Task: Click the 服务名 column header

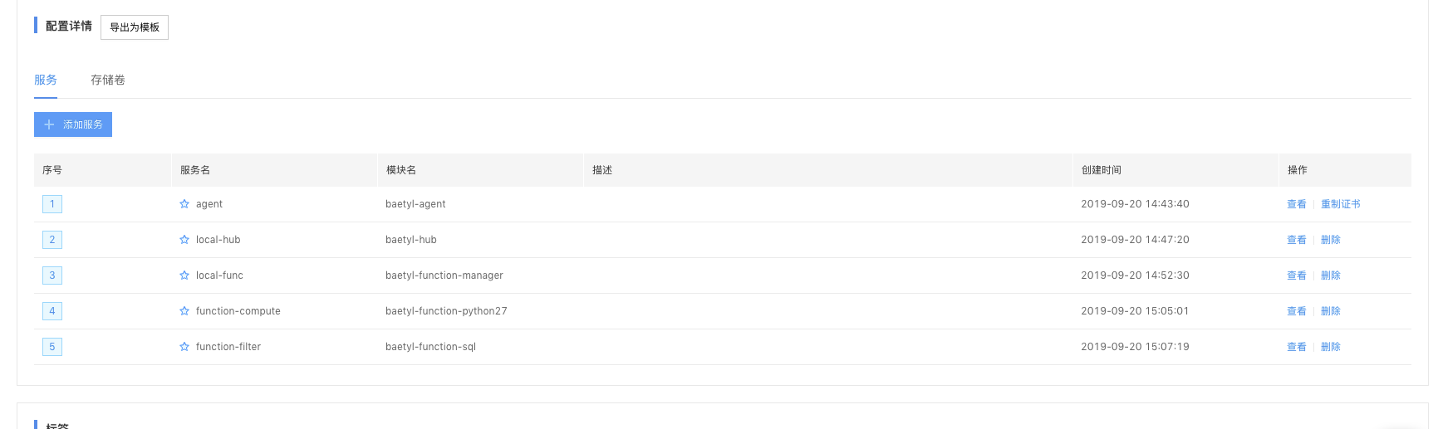Action: click(x=195, y=170)
